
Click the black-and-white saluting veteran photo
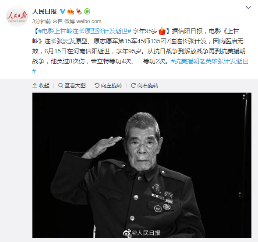tap(142, 165)
